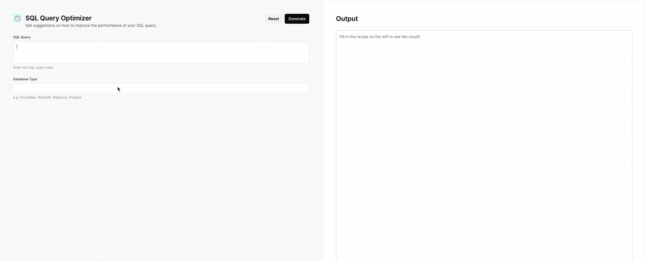Screen dimensions: 645x261
Task: Click the 'Fill in the recipe' placeholder message
Action: [380, 36]
